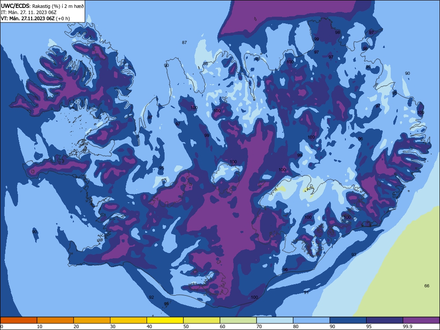Click the bright yellow 40–50 legend swatch
Image resolution: width=440 pixels, height=330 pixels.
click(165, 320)
